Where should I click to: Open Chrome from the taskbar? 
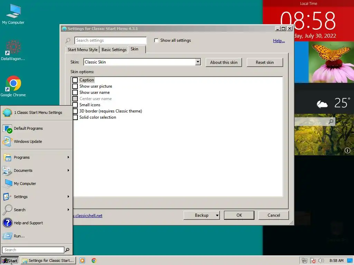pyautogui.click(x=94, y=261)
